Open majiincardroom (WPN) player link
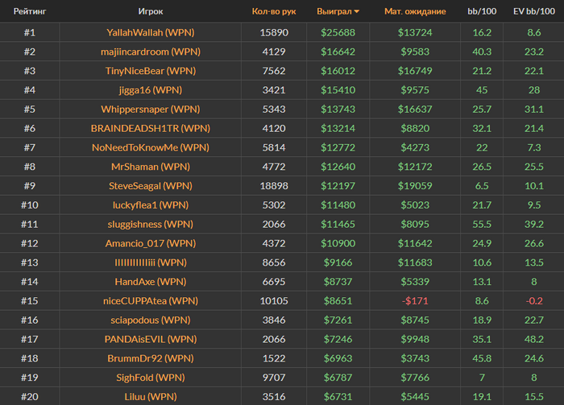 (151, 52)
